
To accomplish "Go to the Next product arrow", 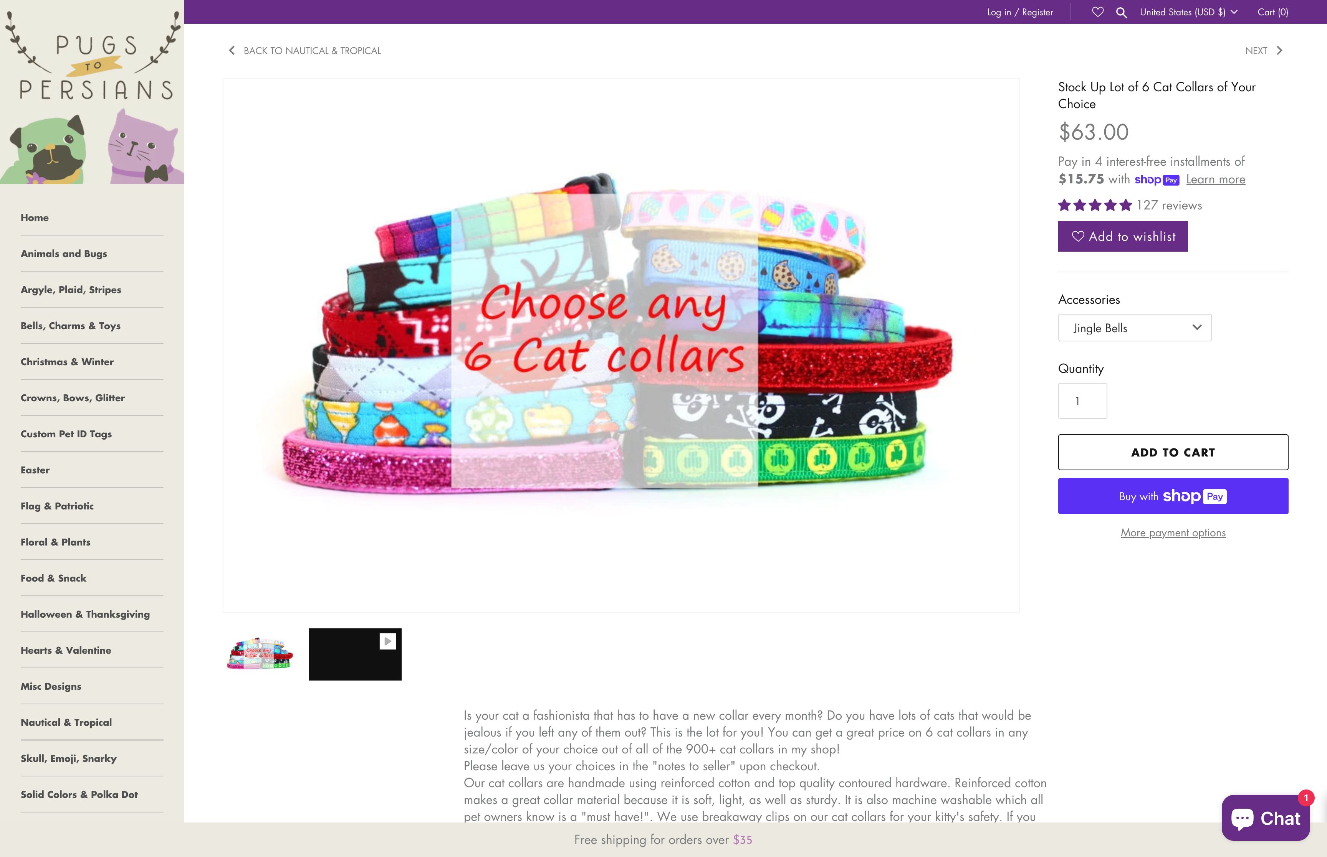I will coord(1279,51).
